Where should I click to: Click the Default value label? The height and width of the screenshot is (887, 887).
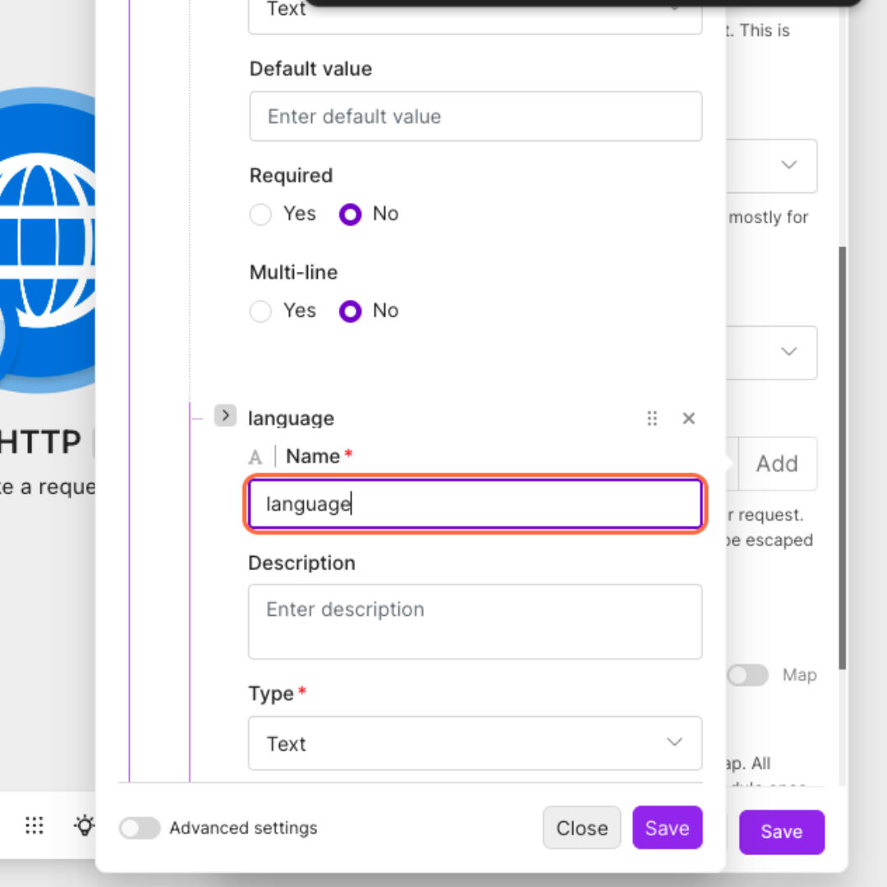click(310, 69)
